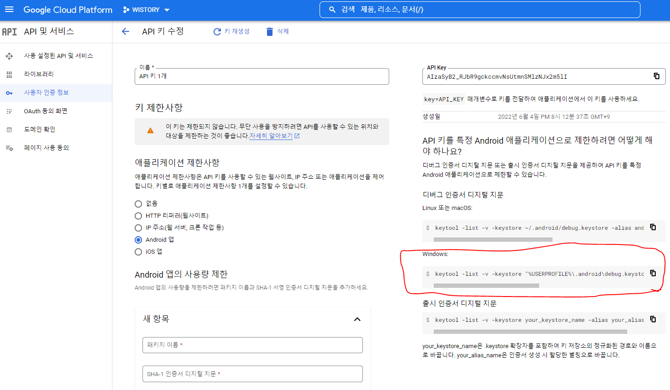Screen dimensions: 670x390
Task: Click the '애플리케이션 제한사항' heading
Action: 177,163
